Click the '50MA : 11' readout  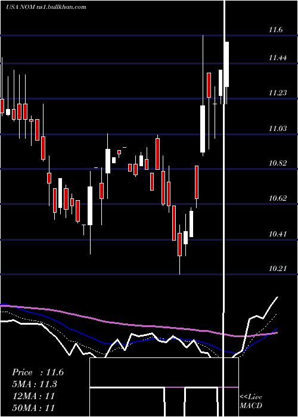33,407
